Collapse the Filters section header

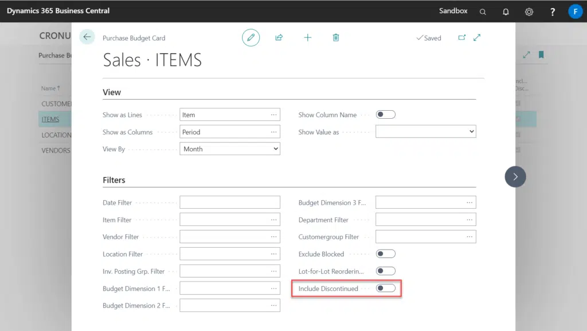coord(114,180)
